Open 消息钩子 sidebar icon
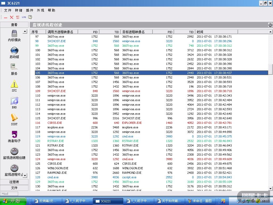Viewport: 273px width, 205px height. click(x=14, y=136)
